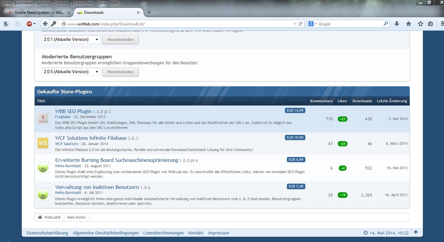The image size is (444, 242).
Task: Open the 2.0.1 (Aktuelle Version) dropdown
Action: pos(71,40)
